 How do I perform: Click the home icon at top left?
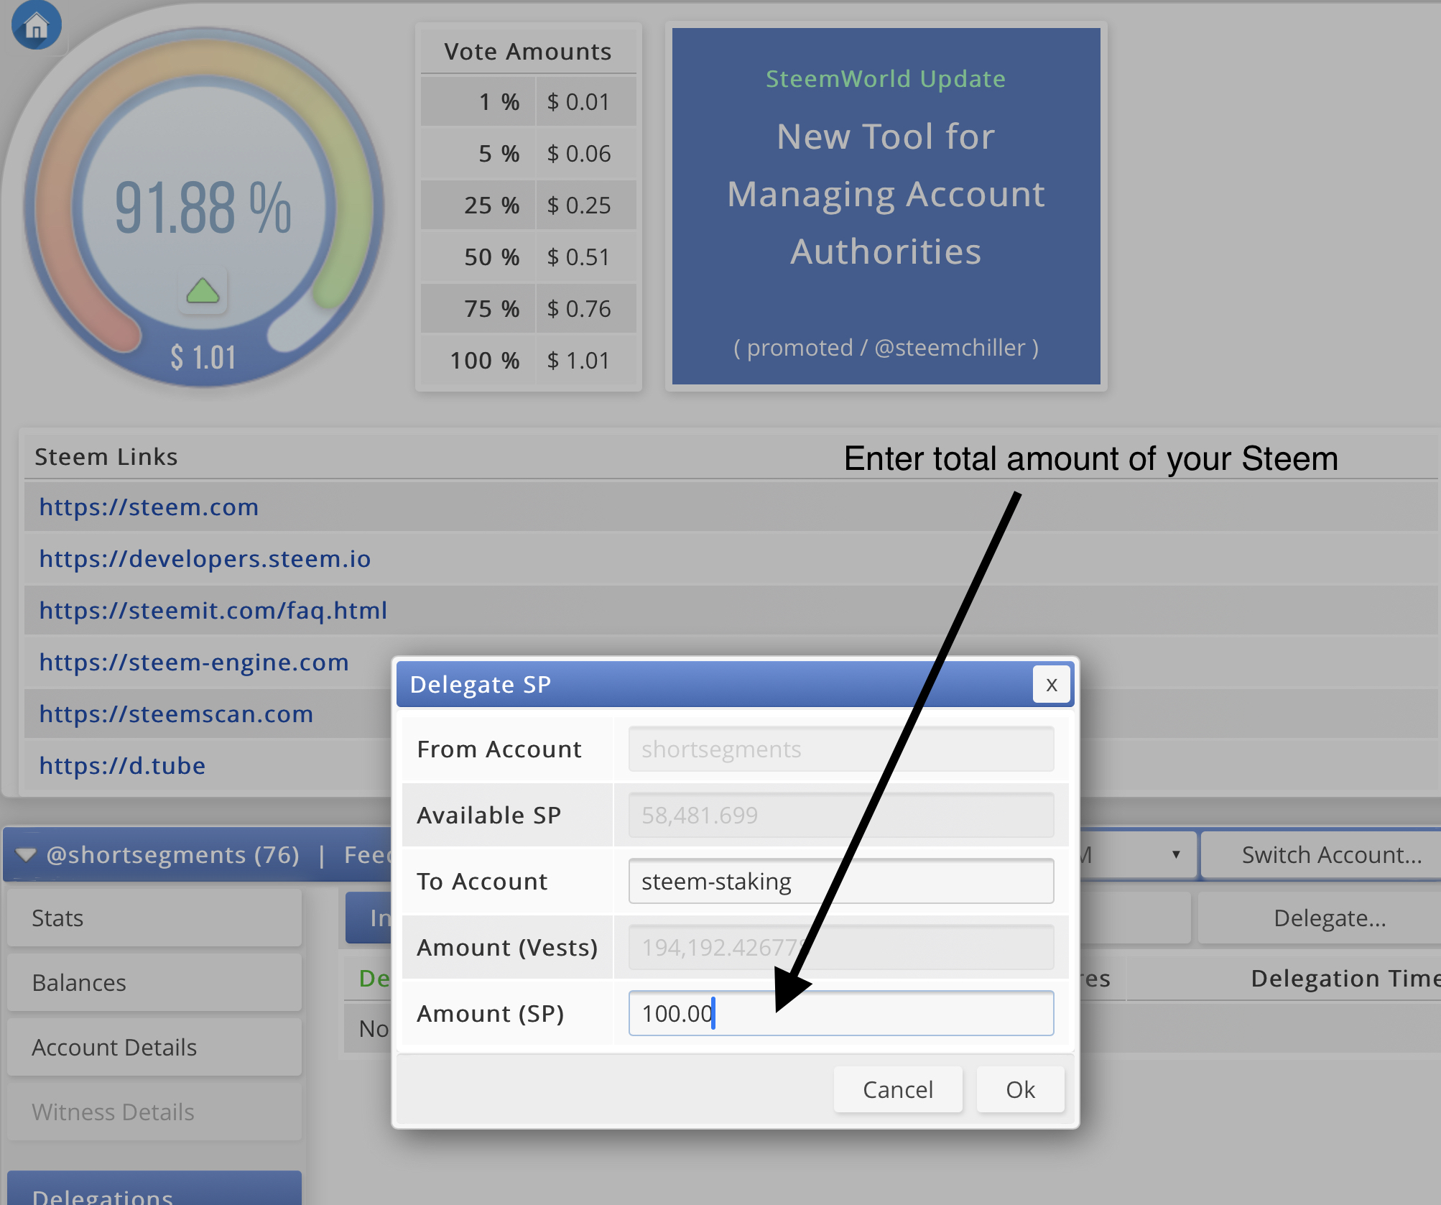click(x=36, y=27)
